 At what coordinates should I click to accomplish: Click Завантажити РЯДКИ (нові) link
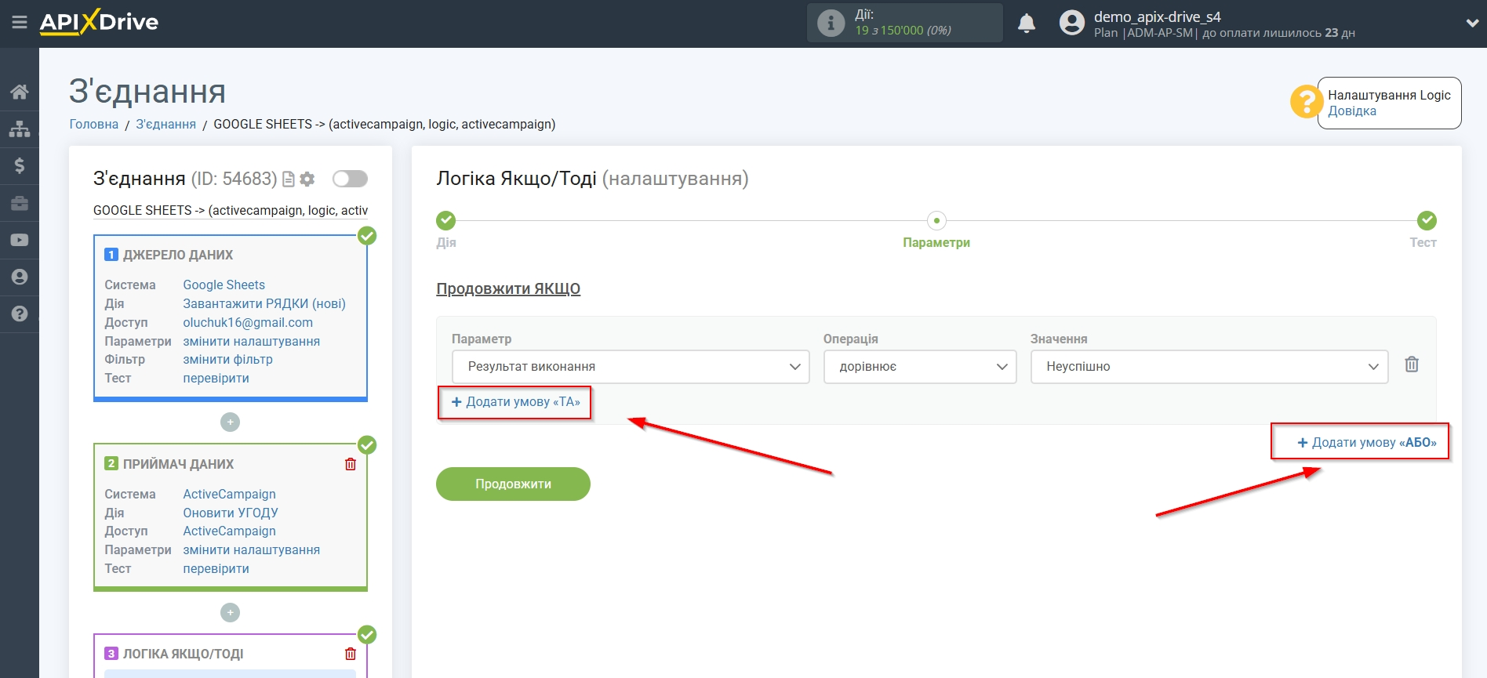pos(264,303)
